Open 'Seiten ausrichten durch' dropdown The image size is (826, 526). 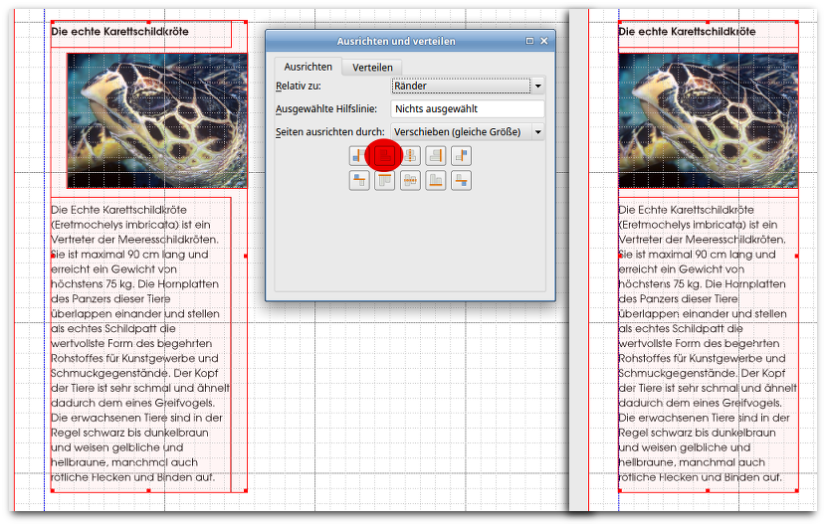(x=537, y=131)
